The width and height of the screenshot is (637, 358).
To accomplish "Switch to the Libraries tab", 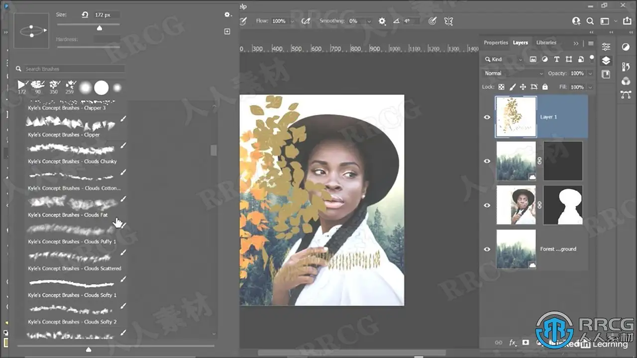I will [546, 43].
